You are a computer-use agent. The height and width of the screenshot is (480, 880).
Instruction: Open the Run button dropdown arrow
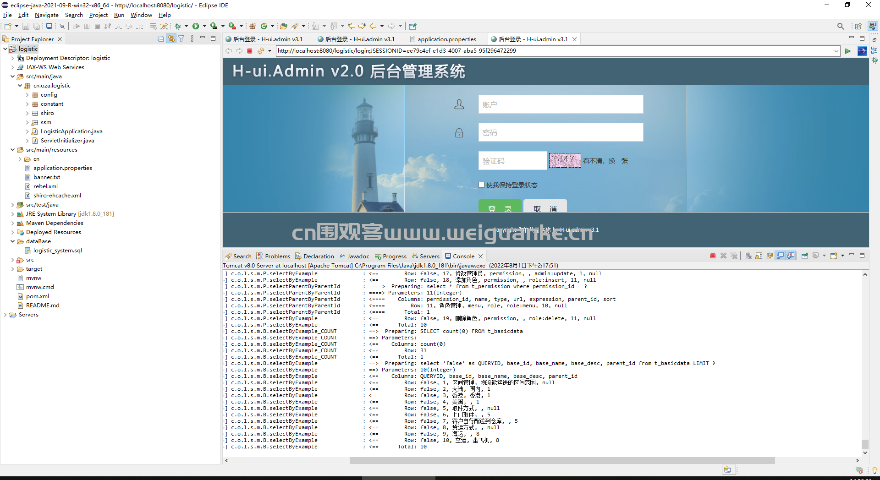click(204, 26)
